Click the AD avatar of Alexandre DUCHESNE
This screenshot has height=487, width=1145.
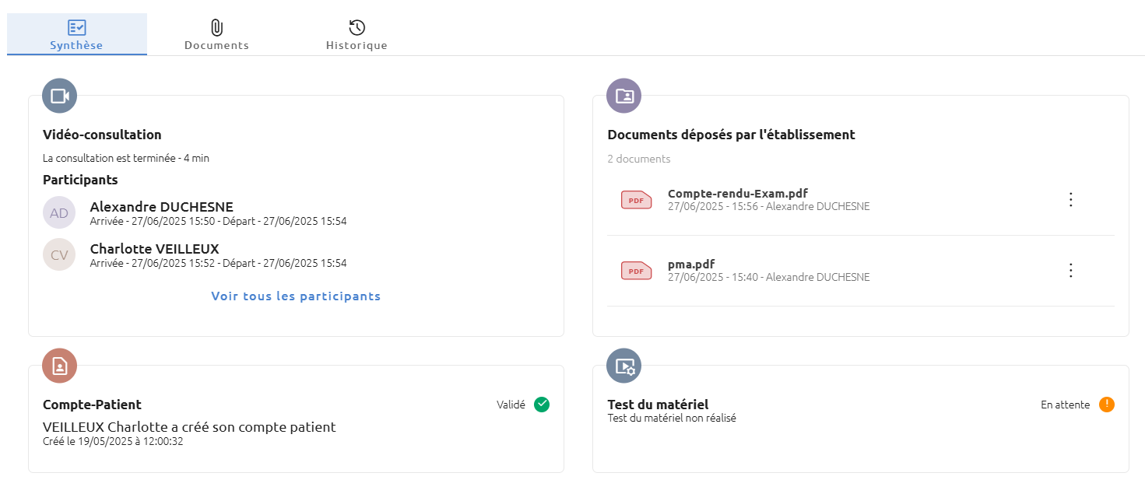click(59, 212)
